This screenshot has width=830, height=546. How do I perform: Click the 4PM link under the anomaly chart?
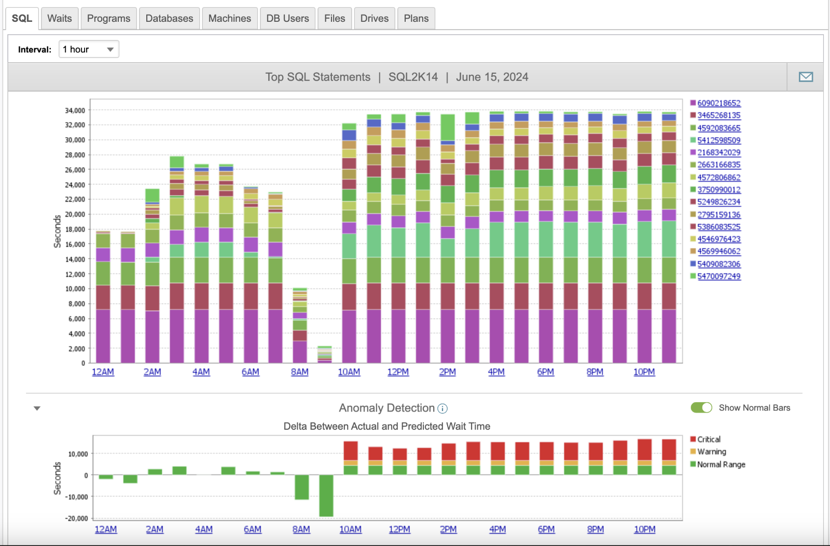497,529
